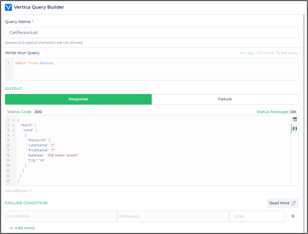
Task: Switch output to table view icon
Action: [295, 120]
